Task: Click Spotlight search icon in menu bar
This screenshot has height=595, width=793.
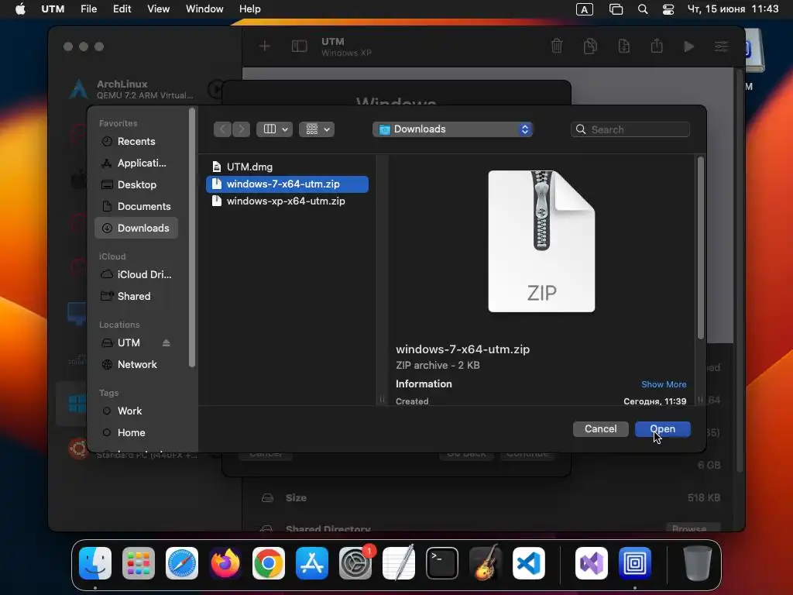Action: tap(643, 9)
